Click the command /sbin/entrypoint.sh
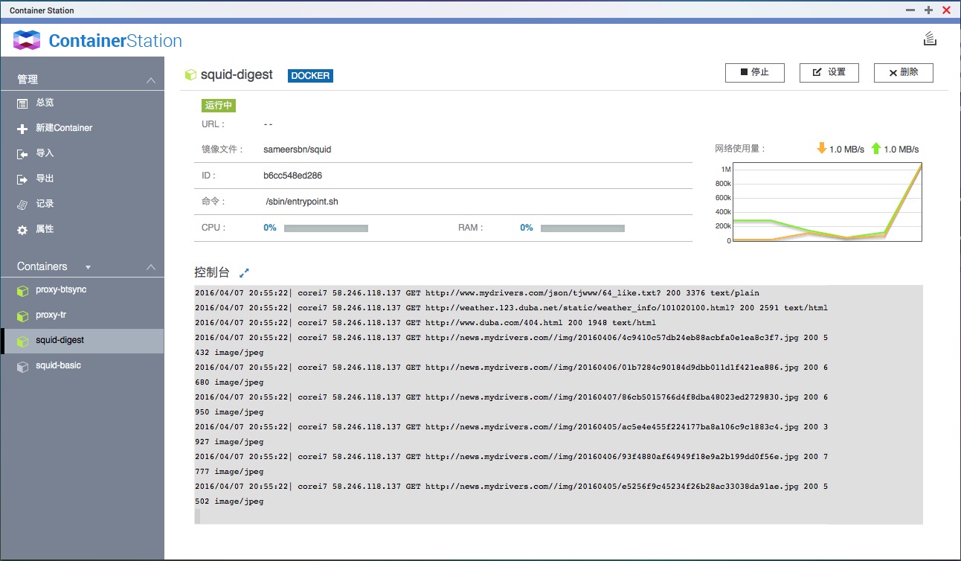Viewport: 961px width, 561px height. pos(302,202)
